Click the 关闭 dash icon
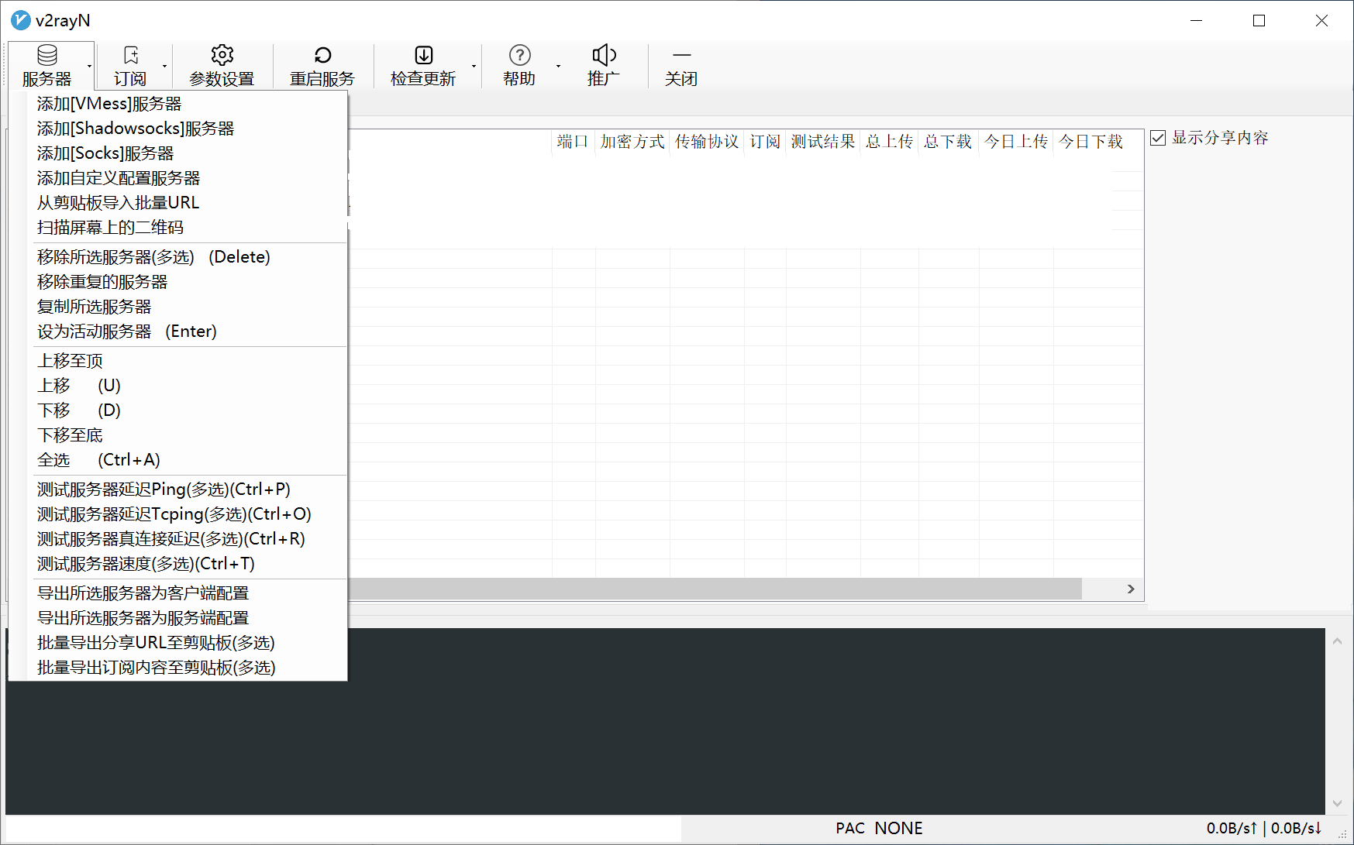Image resolution: width=1354 pixels, height=845 pixels. tap(682, 55)
